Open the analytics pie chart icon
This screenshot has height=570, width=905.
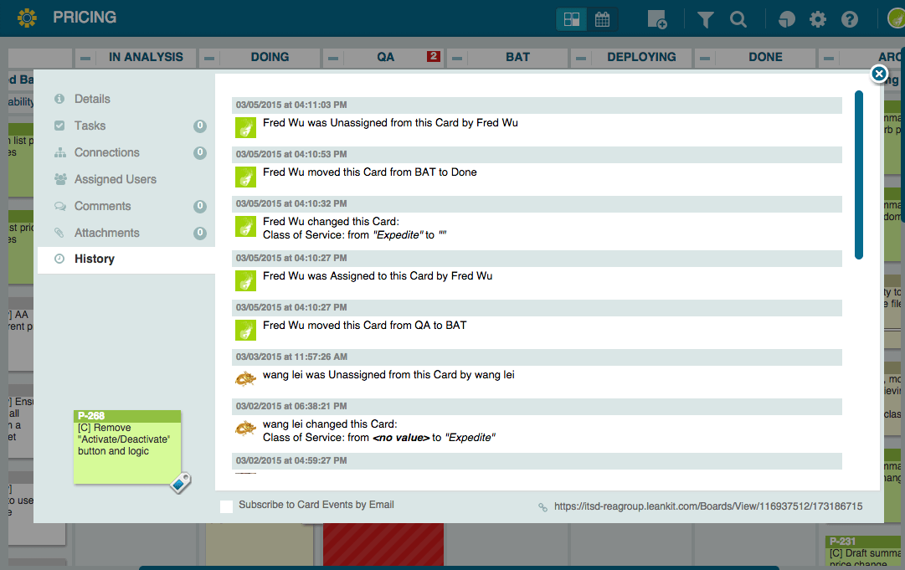coord(787,19)
